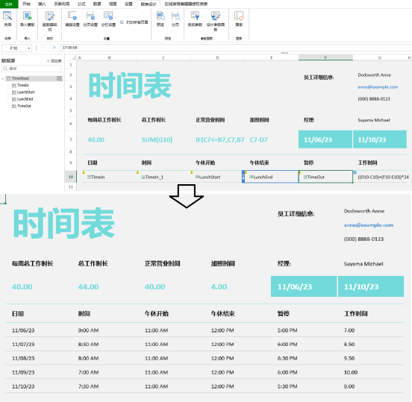
Task: Open the F10 name box dropdown
Action: coord(29,48)
